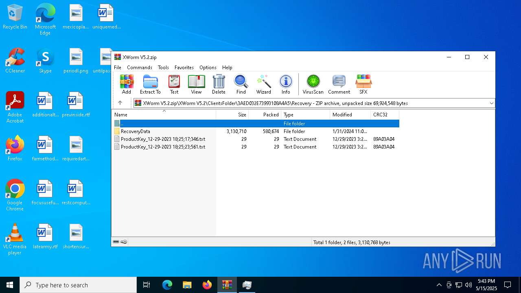This screenshot has height=293, width=521.
Task: Select periodl.png desktop file
Action: 76,61
